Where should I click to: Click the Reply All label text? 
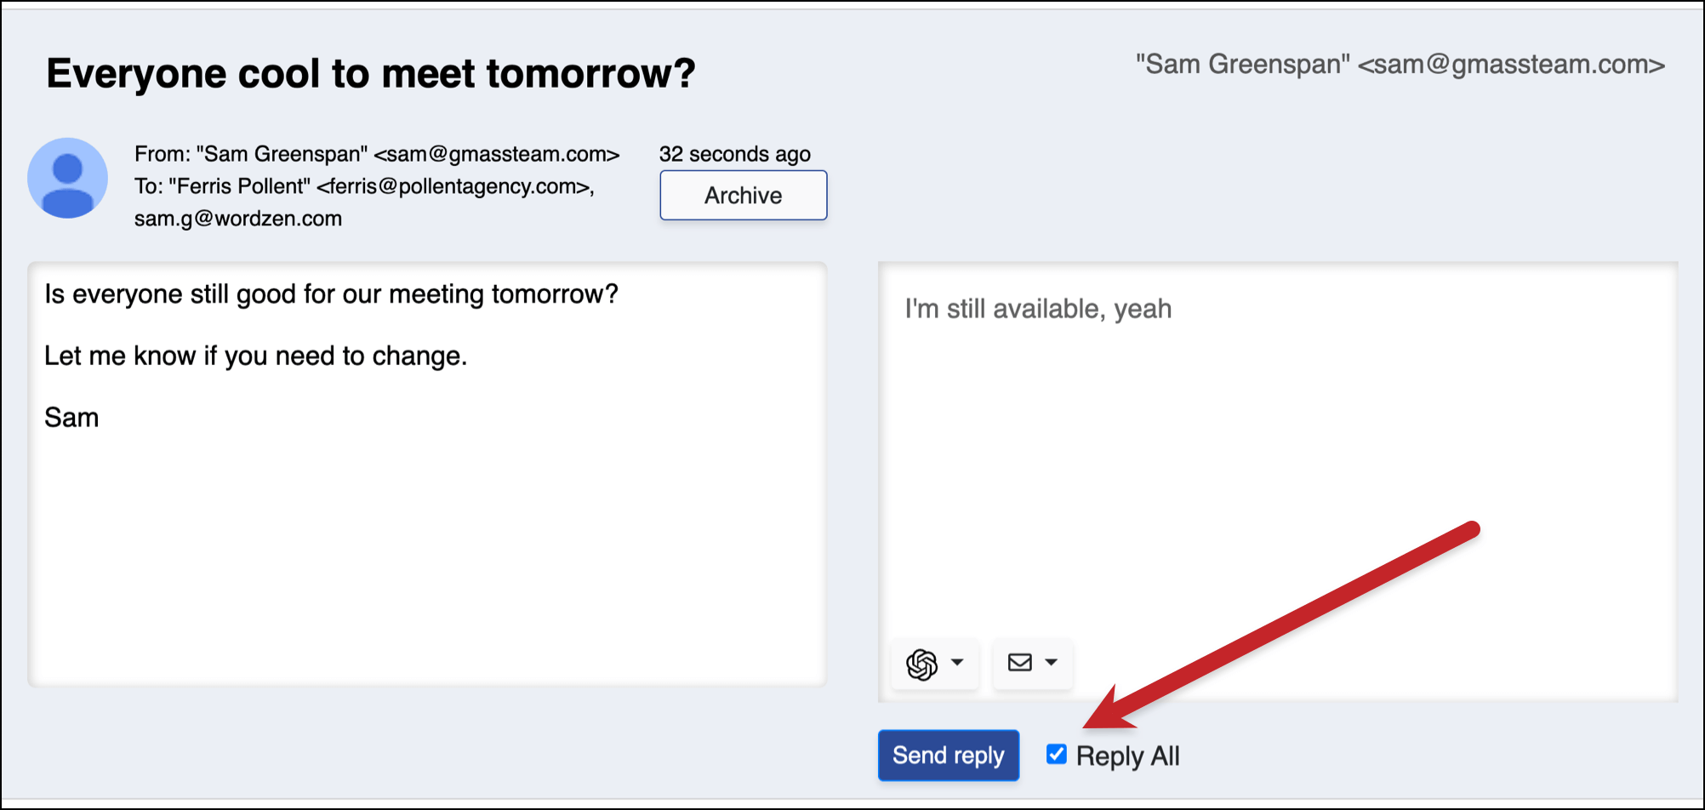[1127, 756]
